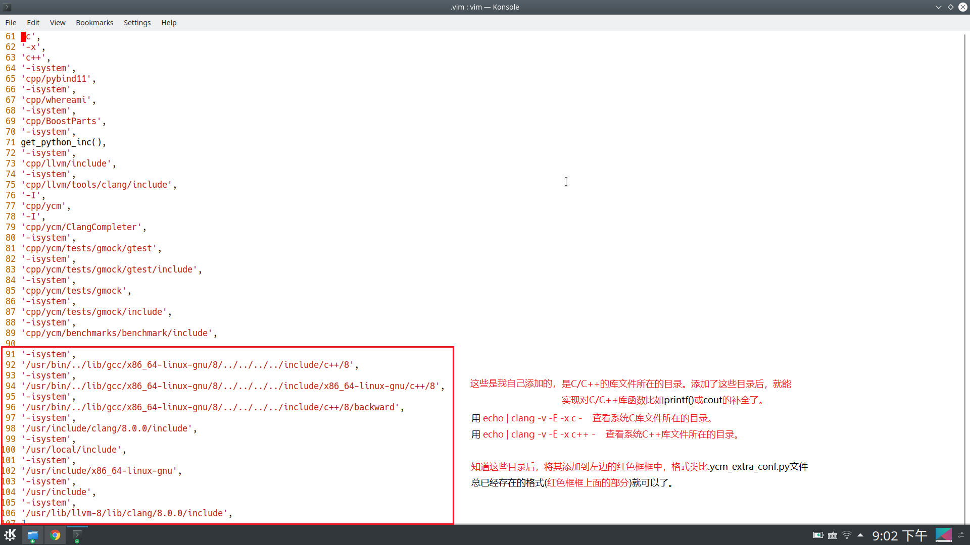Open the Help menu
Screen dimensions: 970x545
169,23
